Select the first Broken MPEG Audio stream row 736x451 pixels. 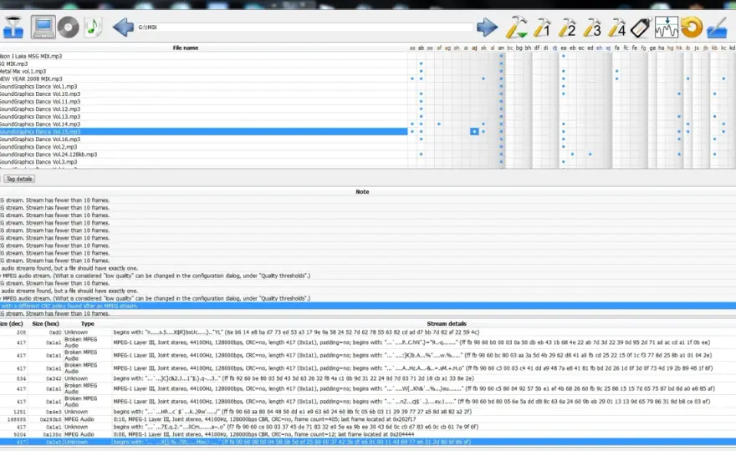coord(368,342)
